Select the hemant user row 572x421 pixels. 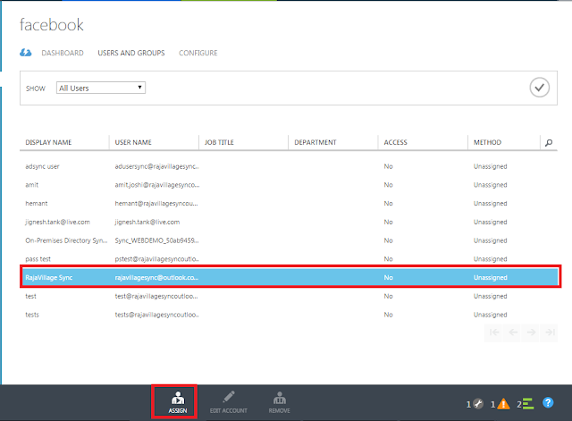click(x=289, y=204)
